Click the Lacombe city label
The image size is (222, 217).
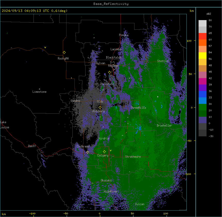point(116,49)
